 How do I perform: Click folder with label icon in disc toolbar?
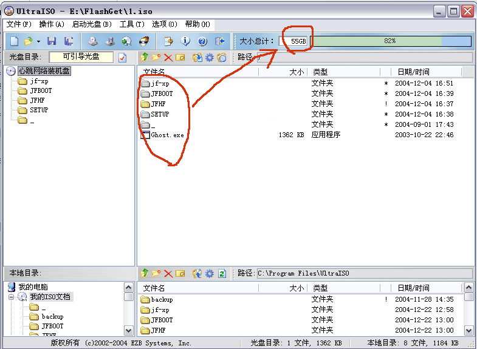click(x=222, y=58)
